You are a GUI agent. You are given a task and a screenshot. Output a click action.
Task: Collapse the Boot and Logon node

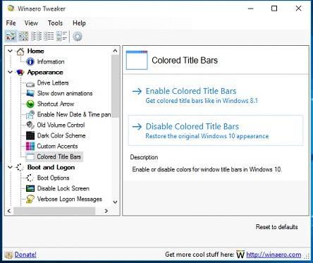(x=10, y=167)
